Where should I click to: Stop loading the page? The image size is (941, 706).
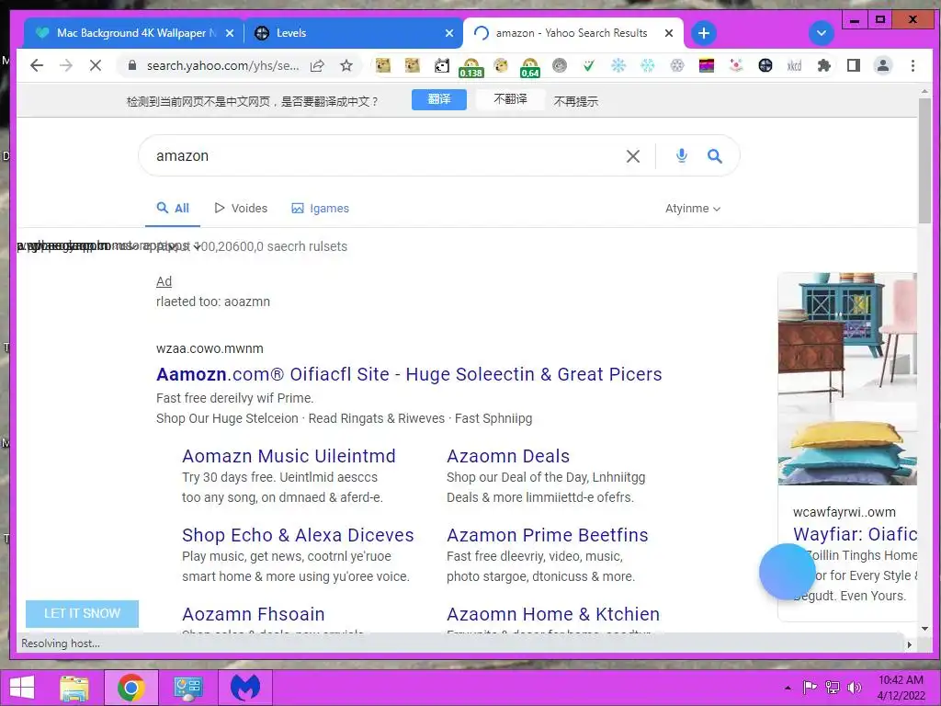96,65
